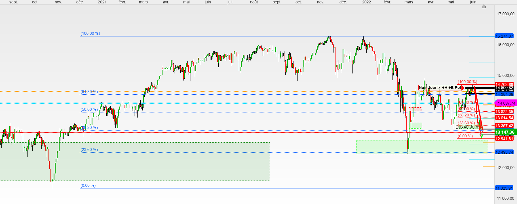Select the 2021 label on time axis
The height and width of the screenshot is (204, 517).
102,2
